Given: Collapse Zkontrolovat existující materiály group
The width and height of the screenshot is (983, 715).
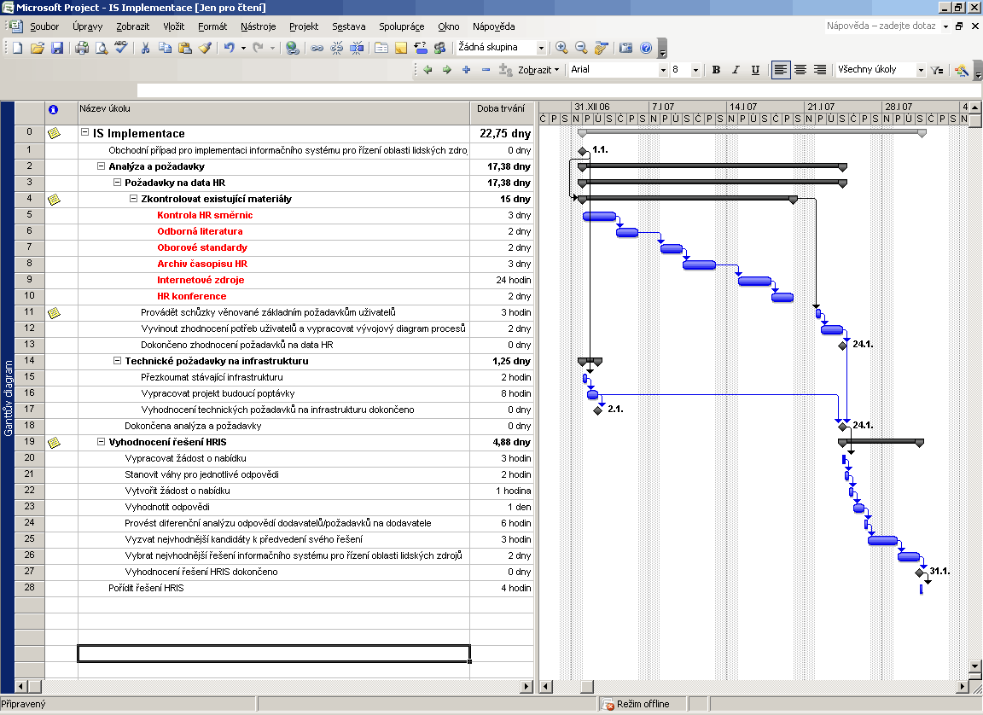Looking at the screenshot, I should [133, 199].
